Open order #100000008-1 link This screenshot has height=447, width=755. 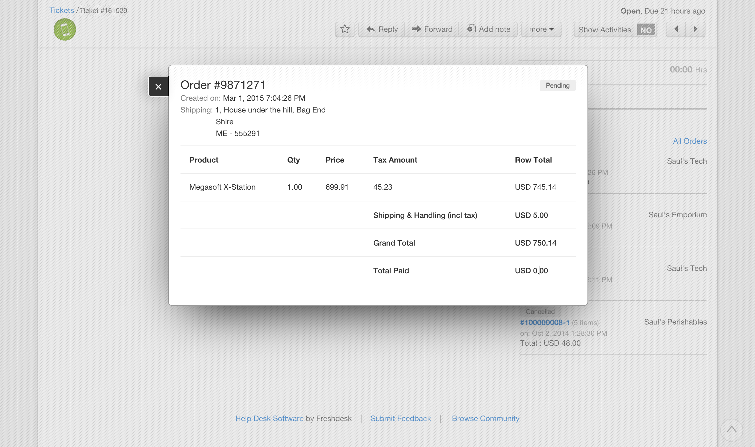[x=544, y=322]
